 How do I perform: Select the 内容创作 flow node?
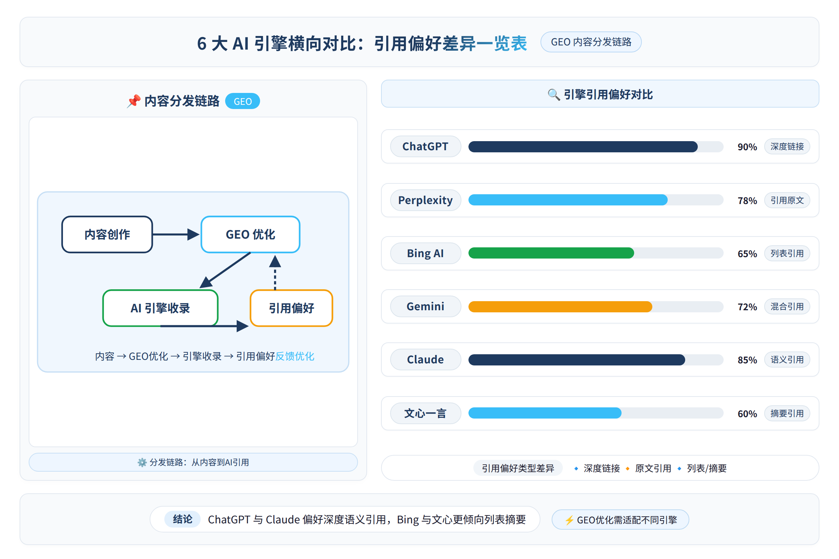(107, 234)
